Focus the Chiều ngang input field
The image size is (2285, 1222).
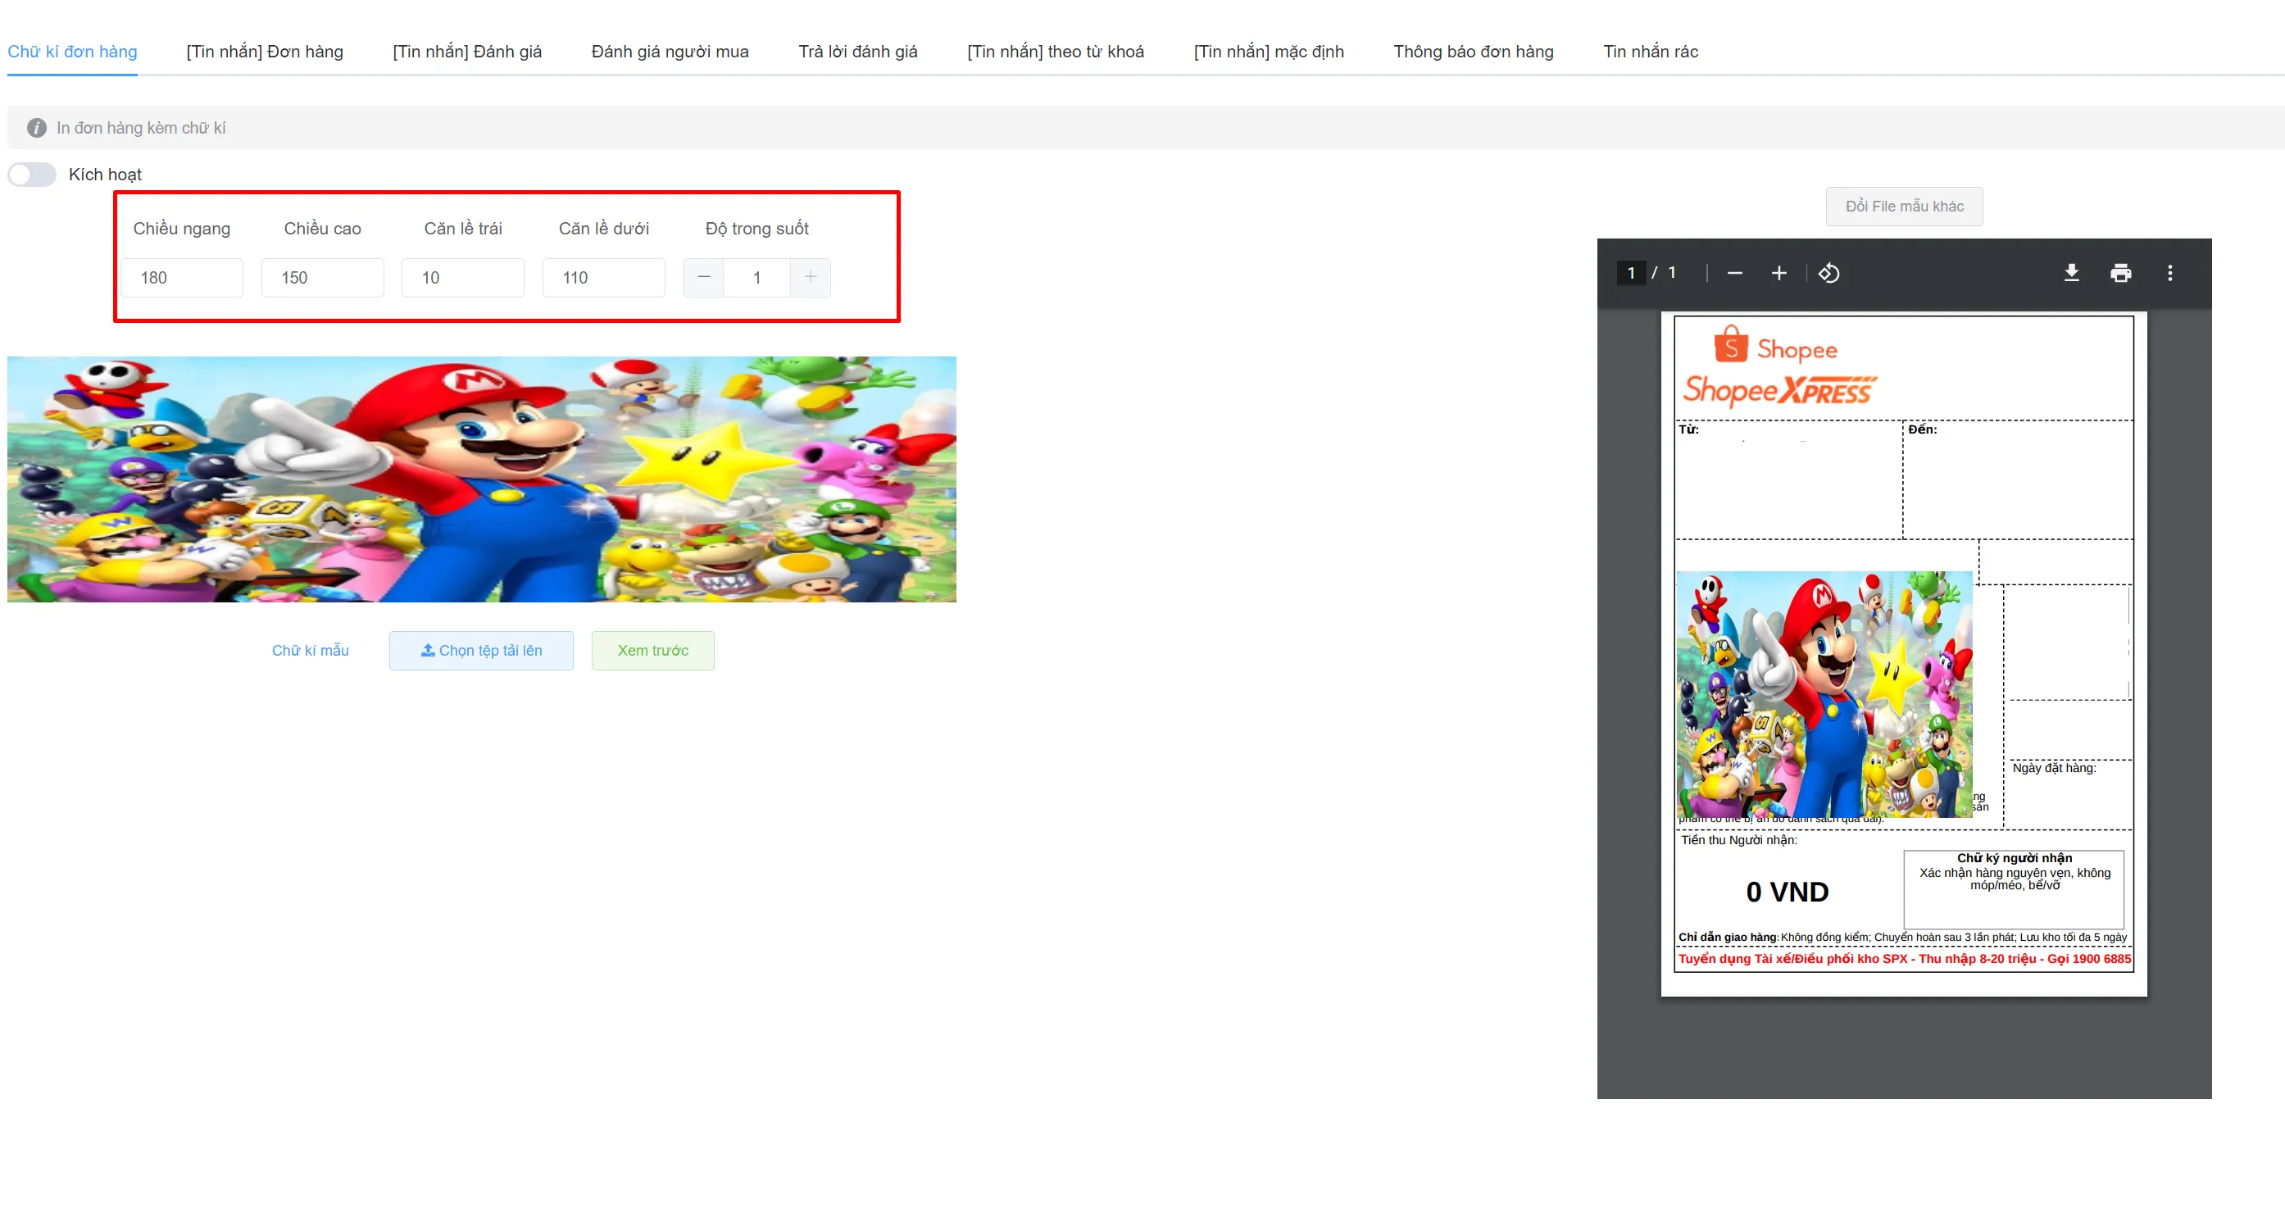point(182,278)
